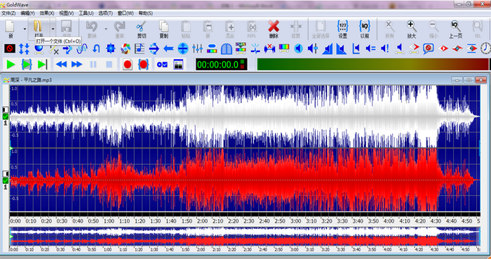Select the sine wave flanger effect icon

[82, 48]
